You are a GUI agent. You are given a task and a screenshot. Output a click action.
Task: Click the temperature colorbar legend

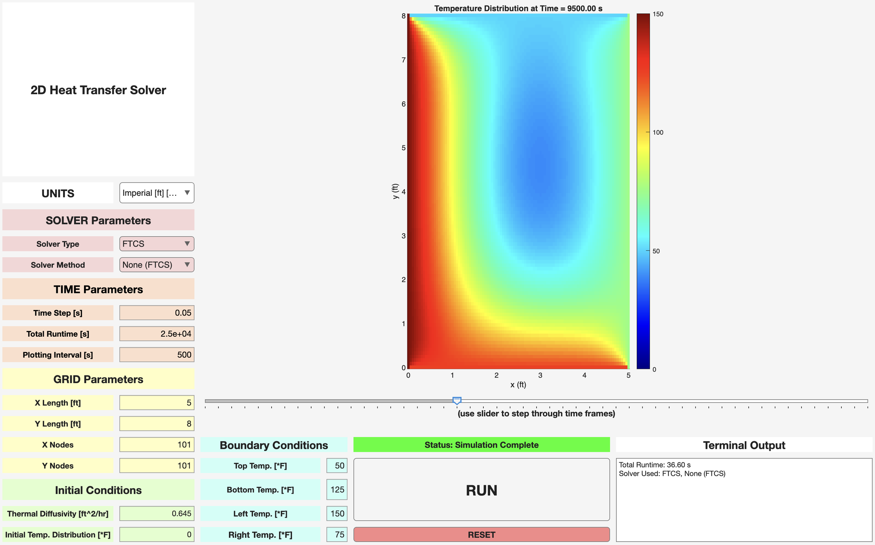coord(643,191)
